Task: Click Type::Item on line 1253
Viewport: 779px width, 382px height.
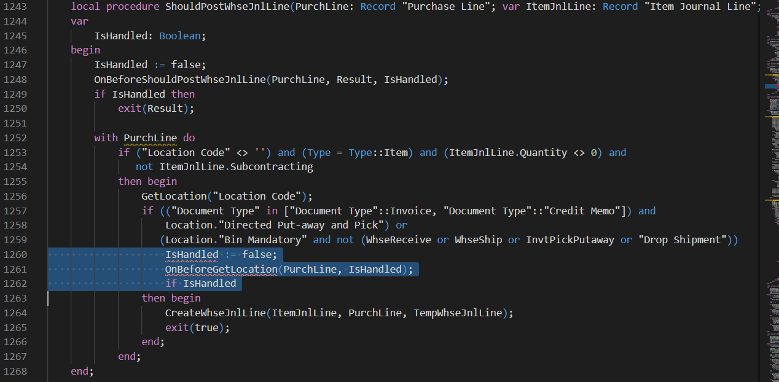Action: coord(378,152)
